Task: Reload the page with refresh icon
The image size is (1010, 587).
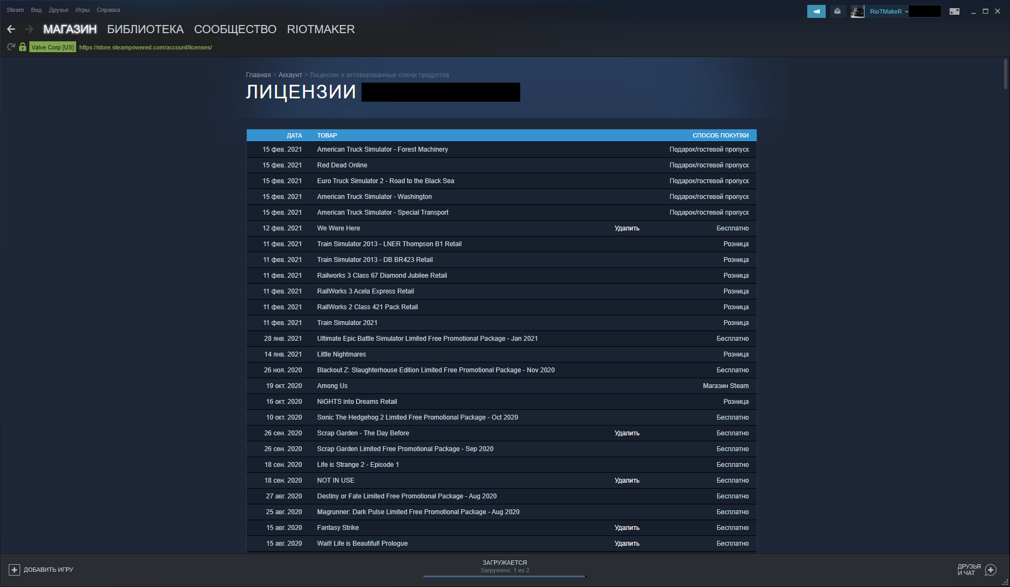Action: coord(11,47)
